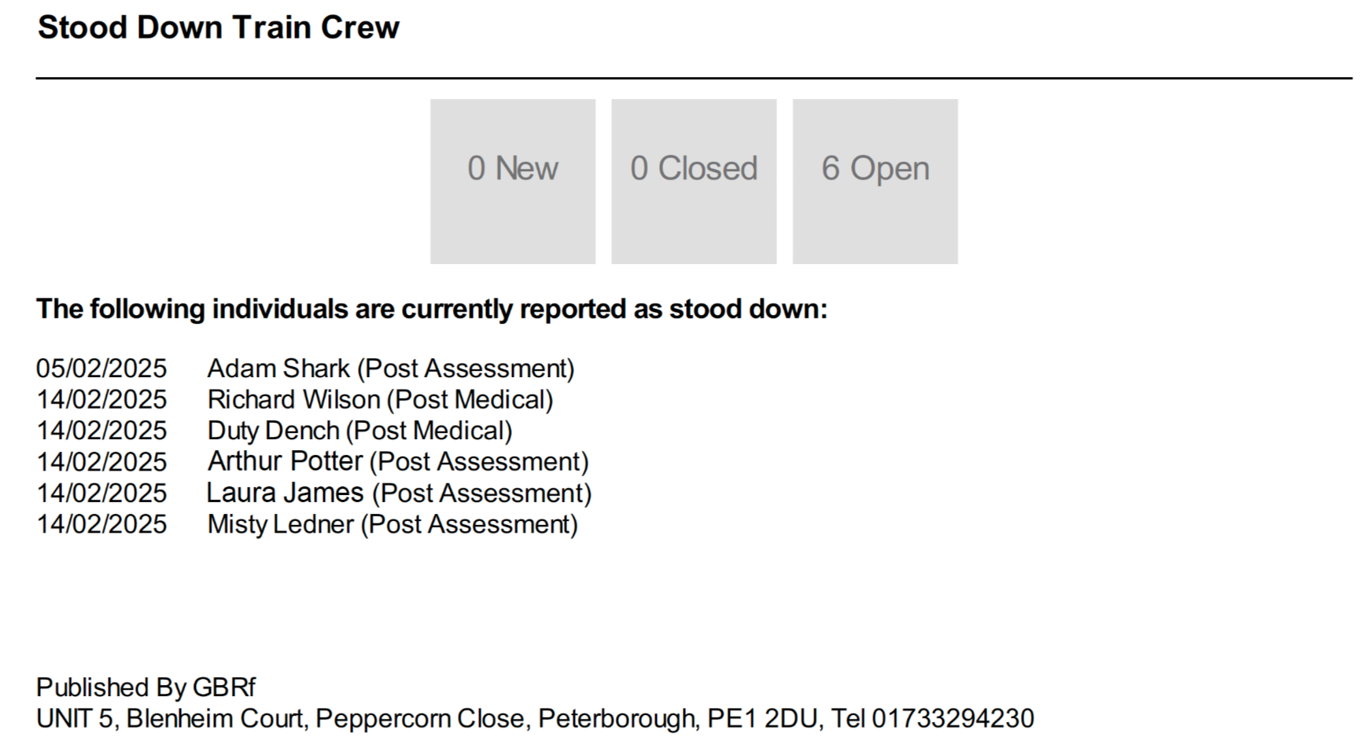Screen dimensions: 1360x737
Task: Click the Stood Down Train Crew heading
Action: (219, 27)
